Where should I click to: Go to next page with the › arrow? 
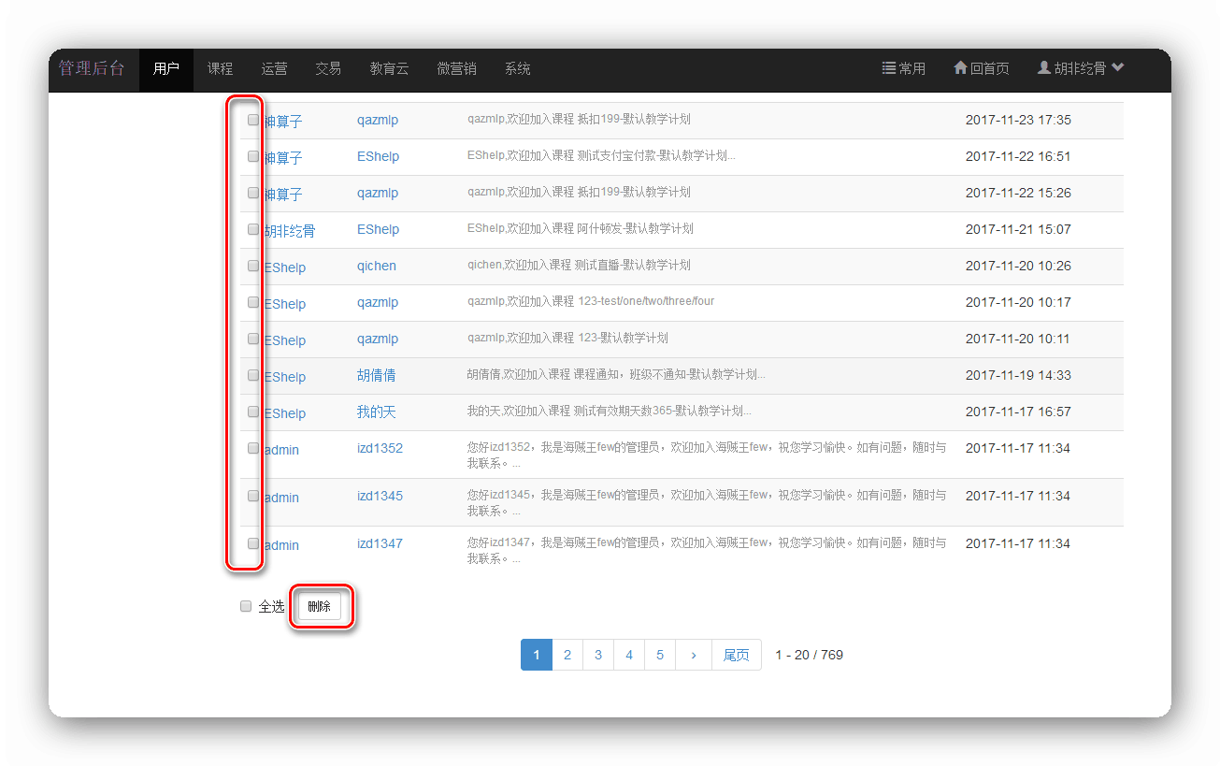pos(693,655)
